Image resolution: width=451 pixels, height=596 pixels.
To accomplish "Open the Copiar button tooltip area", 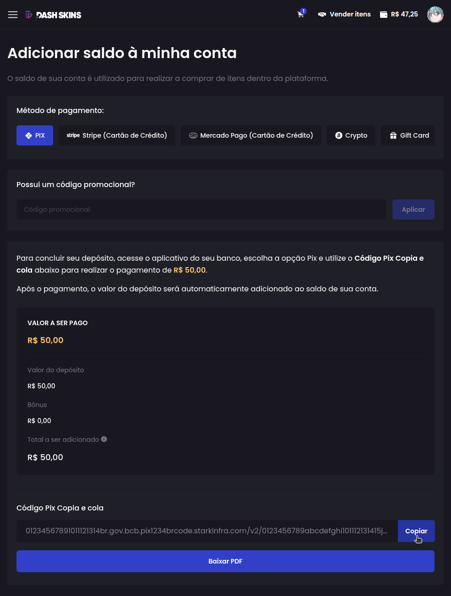I will tap(416, 531).
